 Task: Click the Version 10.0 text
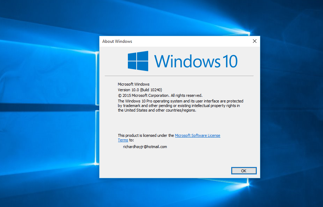[128, 90]
